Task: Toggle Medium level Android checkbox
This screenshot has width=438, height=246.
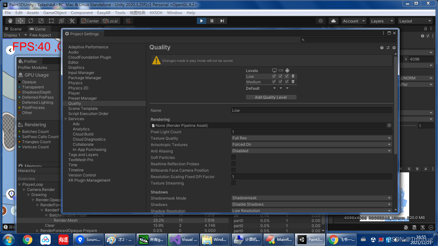Action: point(287,82)
